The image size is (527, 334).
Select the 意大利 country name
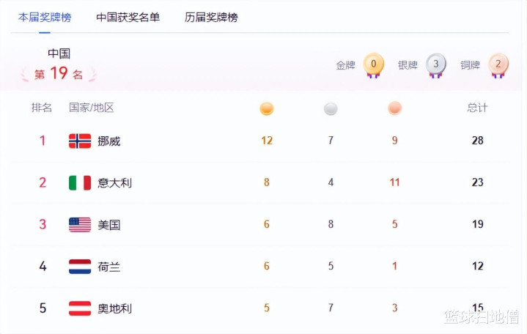pyautogui.click(x=114, y=182)
